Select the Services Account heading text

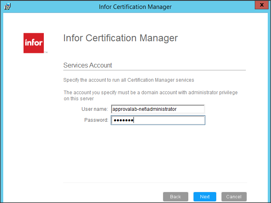click(x=88, y=66)
